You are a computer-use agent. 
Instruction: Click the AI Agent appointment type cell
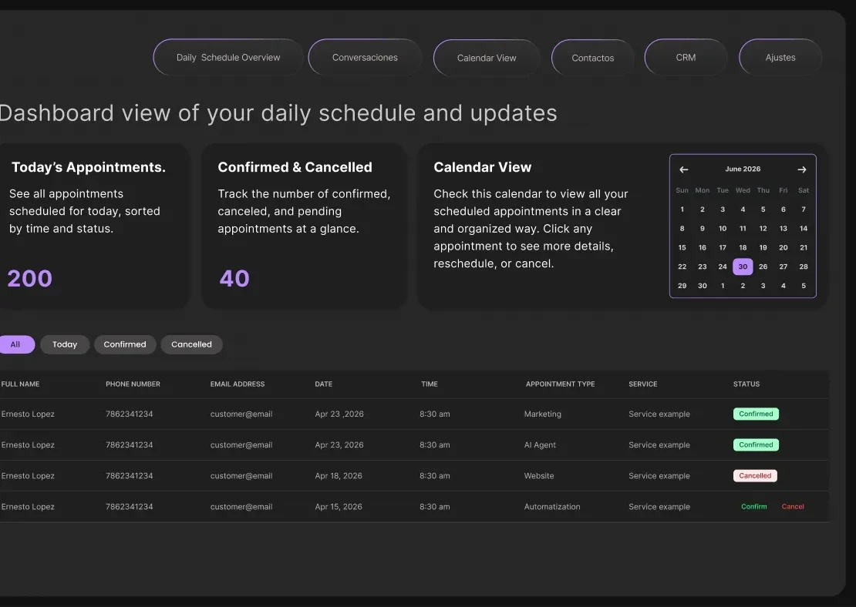pos(540,445)
